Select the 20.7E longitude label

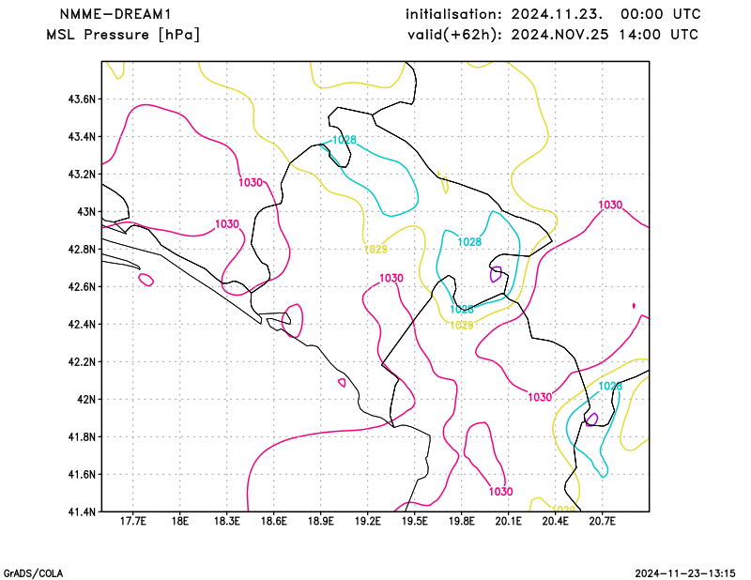pos(602,521)
